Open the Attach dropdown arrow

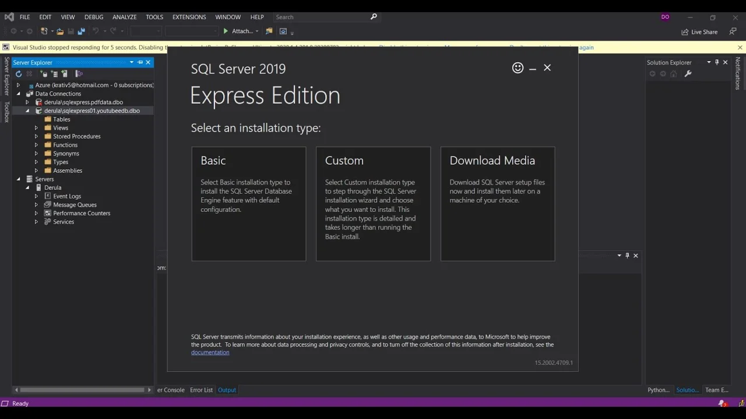257,31
